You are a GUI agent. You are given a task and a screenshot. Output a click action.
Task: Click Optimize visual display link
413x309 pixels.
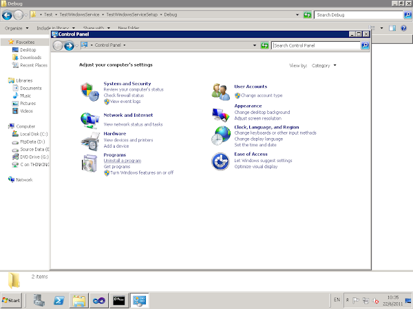(256, 167)
